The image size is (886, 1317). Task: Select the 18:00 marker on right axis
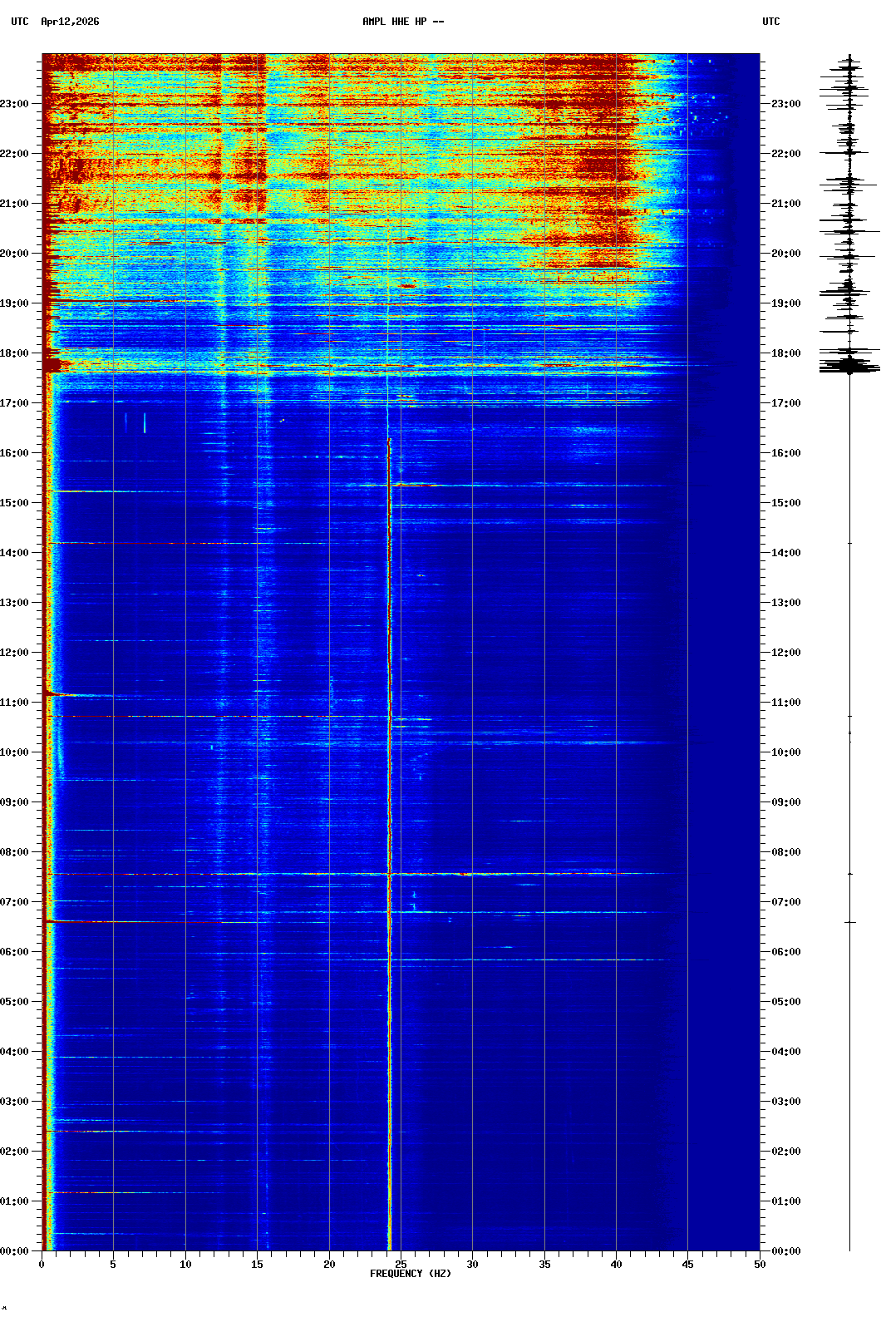tap(785, 353)
